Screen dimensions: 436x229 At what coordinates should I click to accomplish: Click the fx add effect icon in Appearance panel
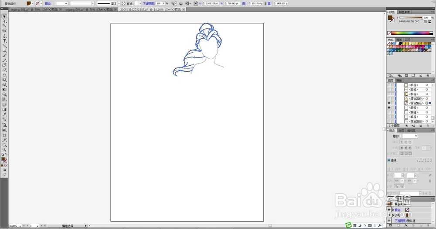click(406, 226)
